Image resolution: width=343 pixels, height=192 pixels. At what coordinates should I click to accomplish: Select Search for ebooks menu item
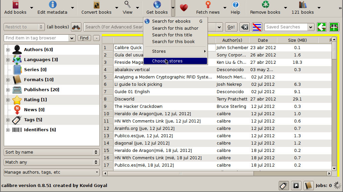[x=176, y=21]
